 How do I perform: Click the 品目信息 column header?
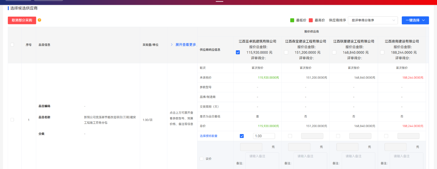44,45
